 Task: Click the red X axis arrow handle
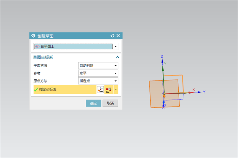click(x=191, y=92)
